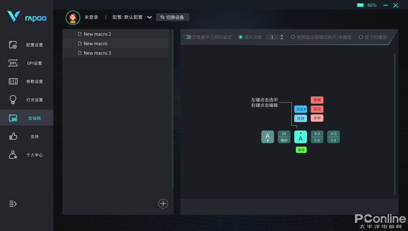Click the battery level indicator icon
The image size is (408, 231).
361,5
